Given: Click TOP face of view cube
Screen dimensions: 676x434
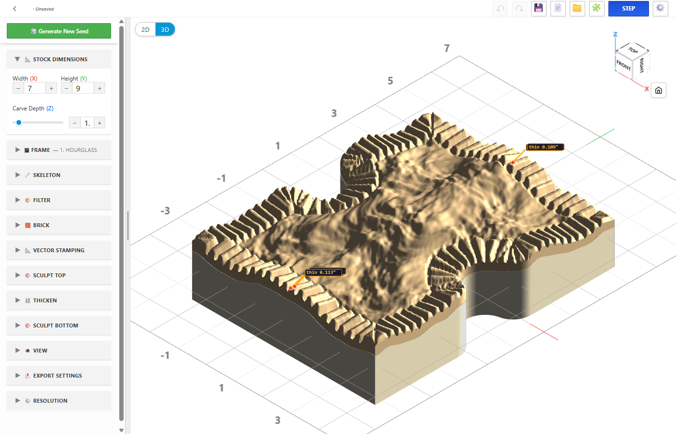Looking at the screenshot, I should [633, 50].
